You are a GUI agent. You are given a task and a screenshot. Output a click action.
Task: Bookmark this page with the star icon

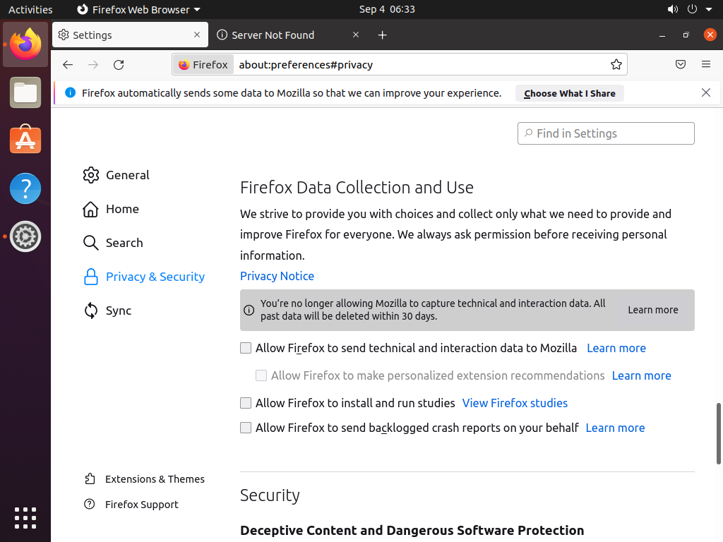[616, 64]
